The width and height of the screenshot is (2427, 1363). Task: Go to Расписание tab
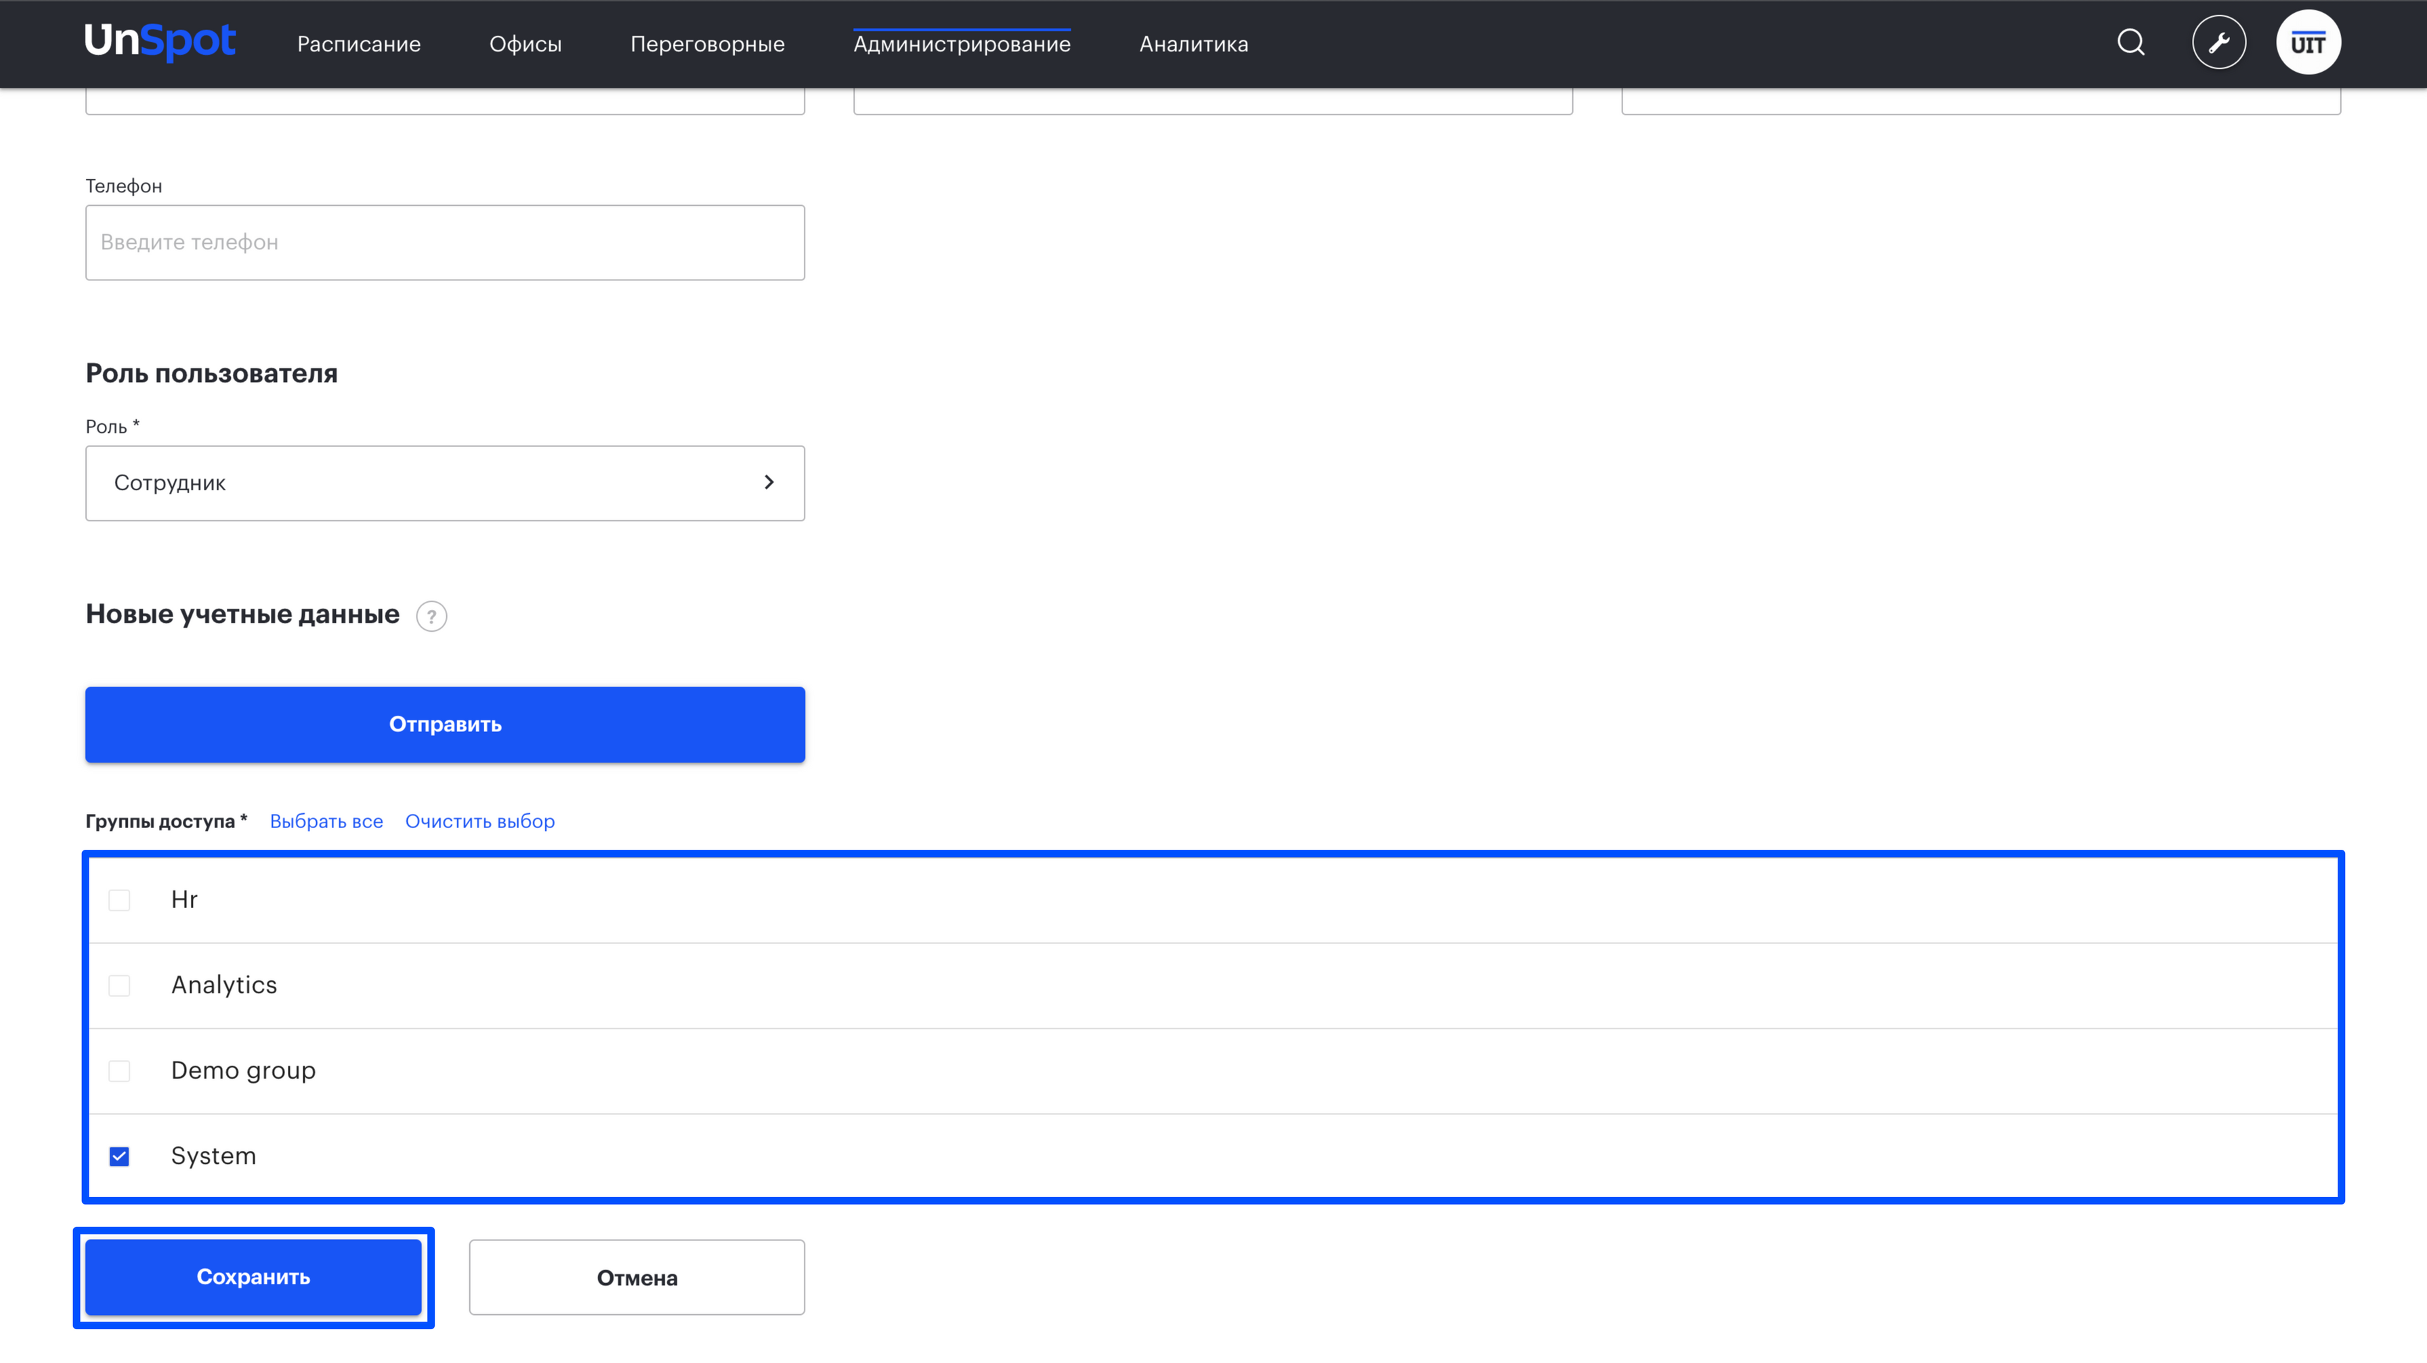tap(359, 44)
